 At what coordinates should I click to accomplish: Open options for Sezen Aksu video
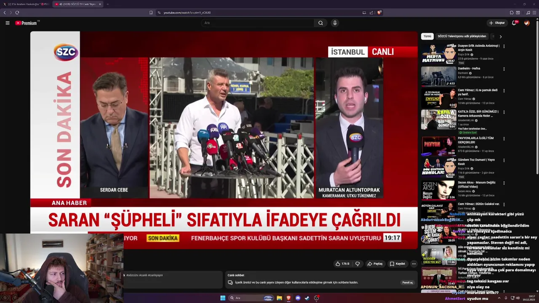coord(504,183)
